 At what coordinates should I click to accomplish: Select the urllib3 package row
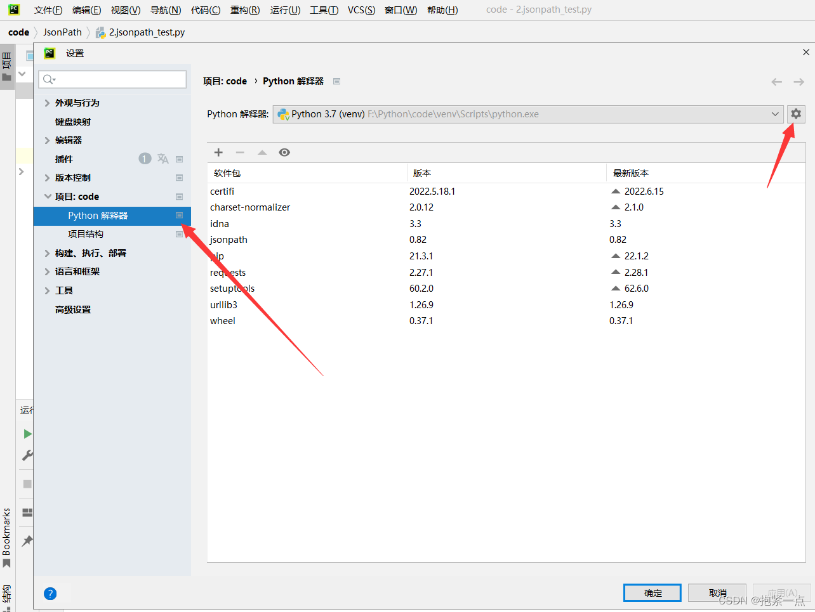[x=506, y=305]
